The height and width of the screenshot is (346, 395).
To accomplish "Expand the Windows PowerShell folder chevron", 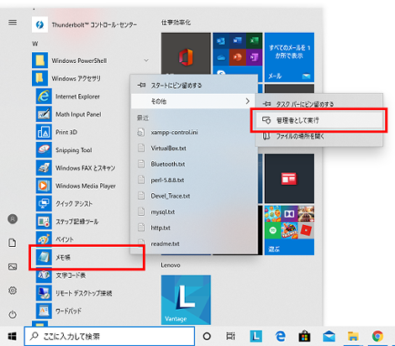I will (x=146, y=60).
